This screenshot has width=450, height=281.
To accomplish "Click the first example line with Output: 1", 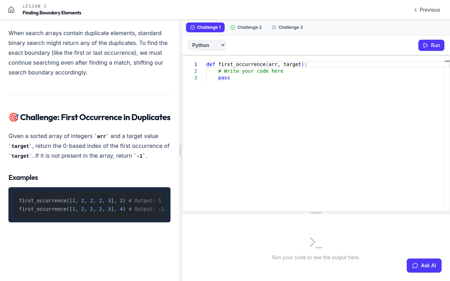I will coord(90,201).
